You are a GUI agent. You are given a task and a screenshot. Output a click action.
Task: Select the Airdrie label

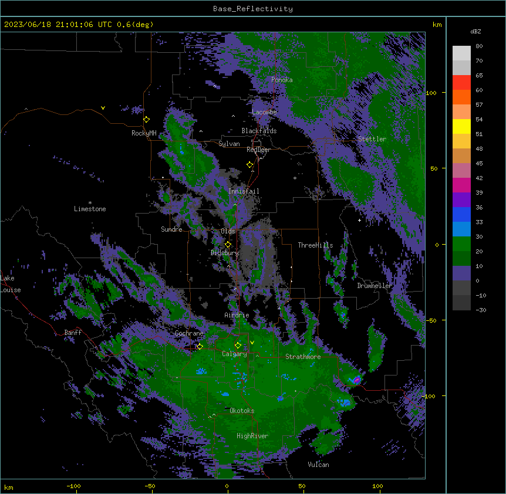click(237, 315)
